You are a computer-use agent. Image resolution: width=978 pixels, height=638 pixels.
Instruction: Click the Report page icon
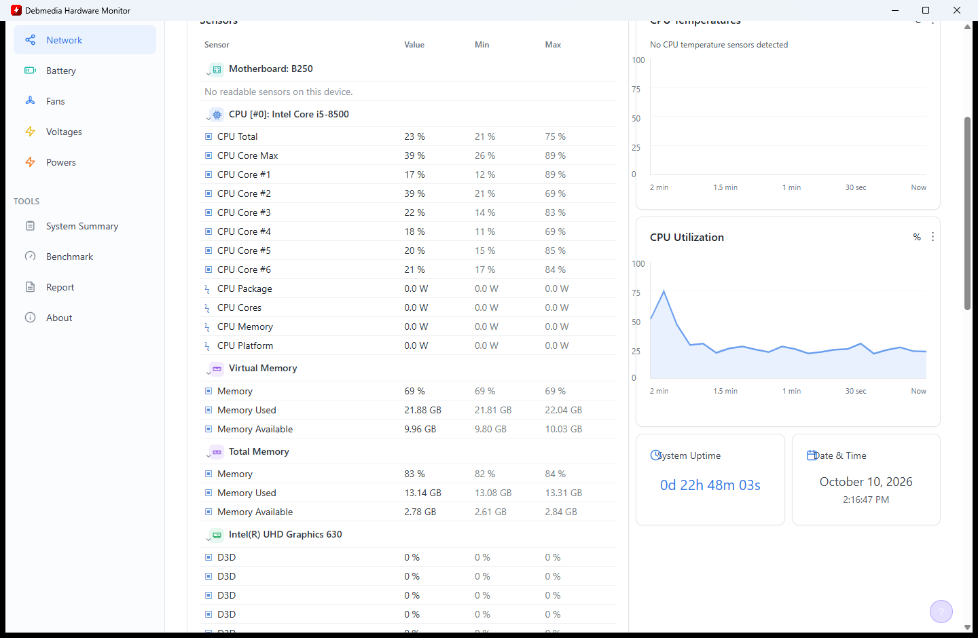click(x=30, y=287)
